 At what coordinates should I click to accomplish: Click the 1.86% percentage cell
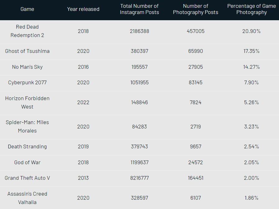(x=251, y=198)
